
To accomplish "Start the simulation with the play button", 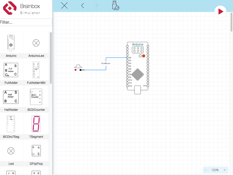I will [220, 11].
